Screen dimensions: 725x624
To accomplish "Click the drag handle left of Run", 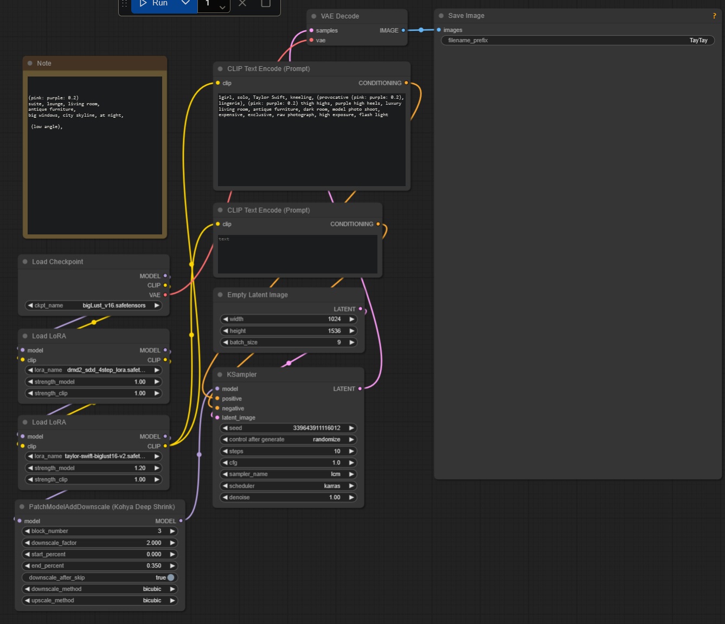I will [125, 3].
